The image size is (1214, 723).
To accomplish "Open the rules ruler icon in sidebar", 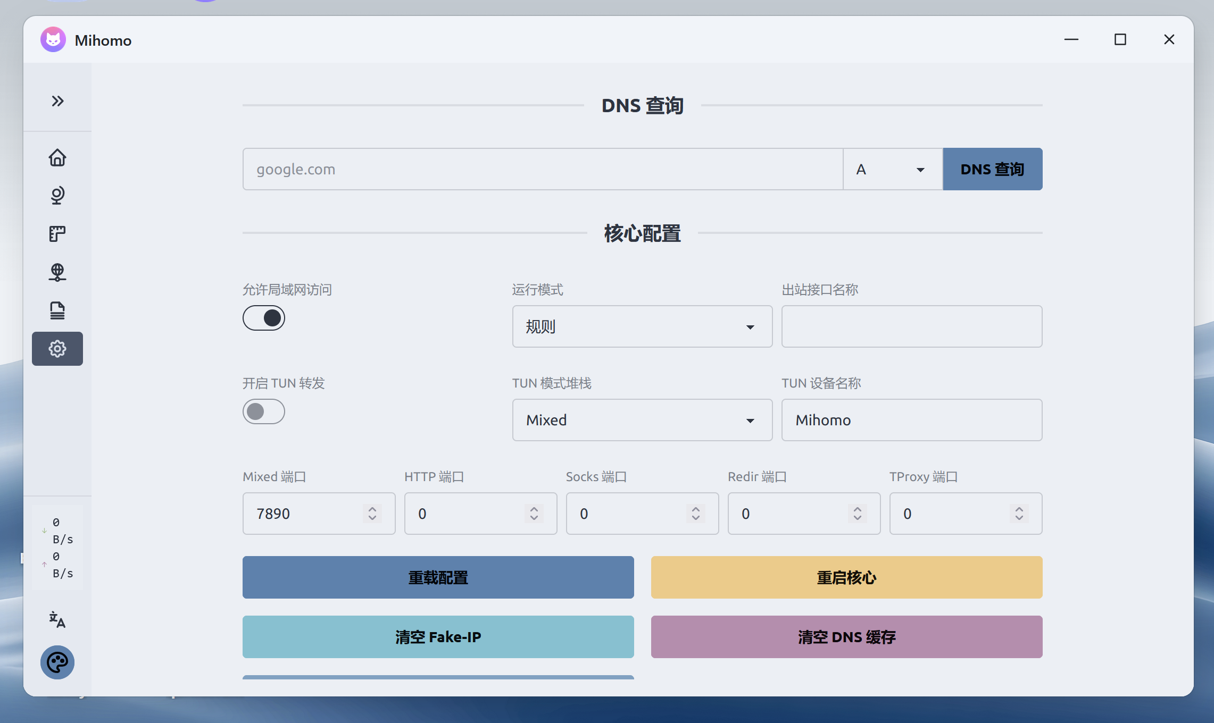I will click(x=57, y=234).
